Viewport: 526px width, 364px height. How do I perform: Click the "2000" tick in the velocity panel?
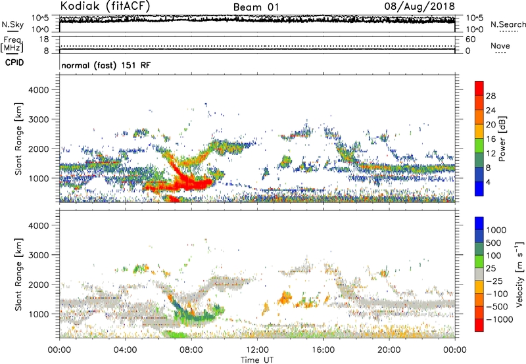tap(38, 284)
